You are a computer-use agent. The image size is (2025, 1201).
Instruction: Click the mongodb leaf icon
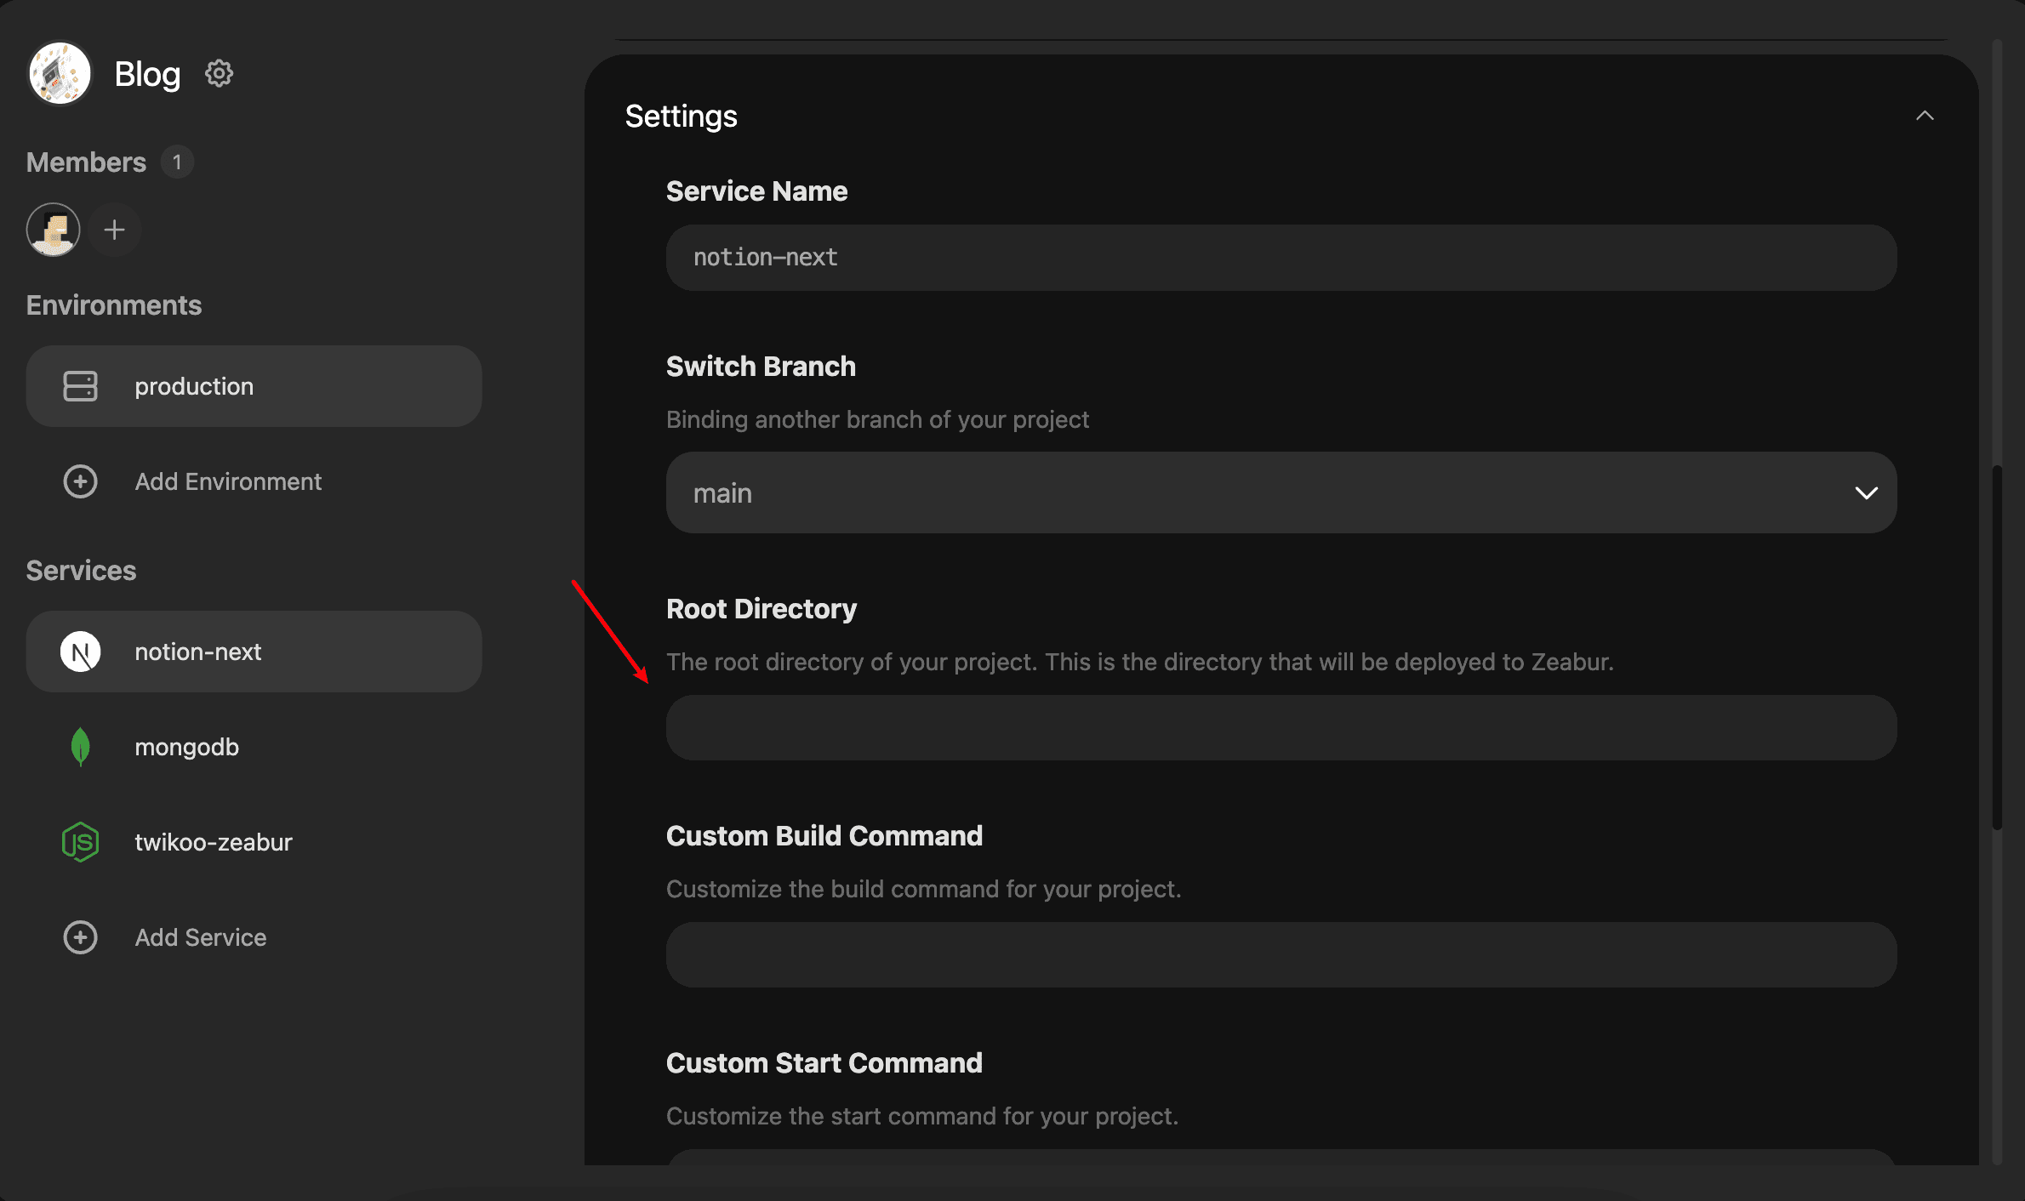80,747
